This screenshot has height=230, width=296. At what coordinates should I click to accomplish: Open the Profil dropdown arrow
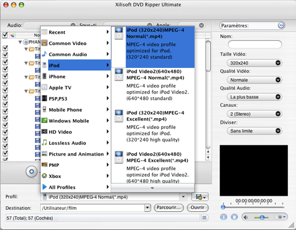(x=184, y=197)
